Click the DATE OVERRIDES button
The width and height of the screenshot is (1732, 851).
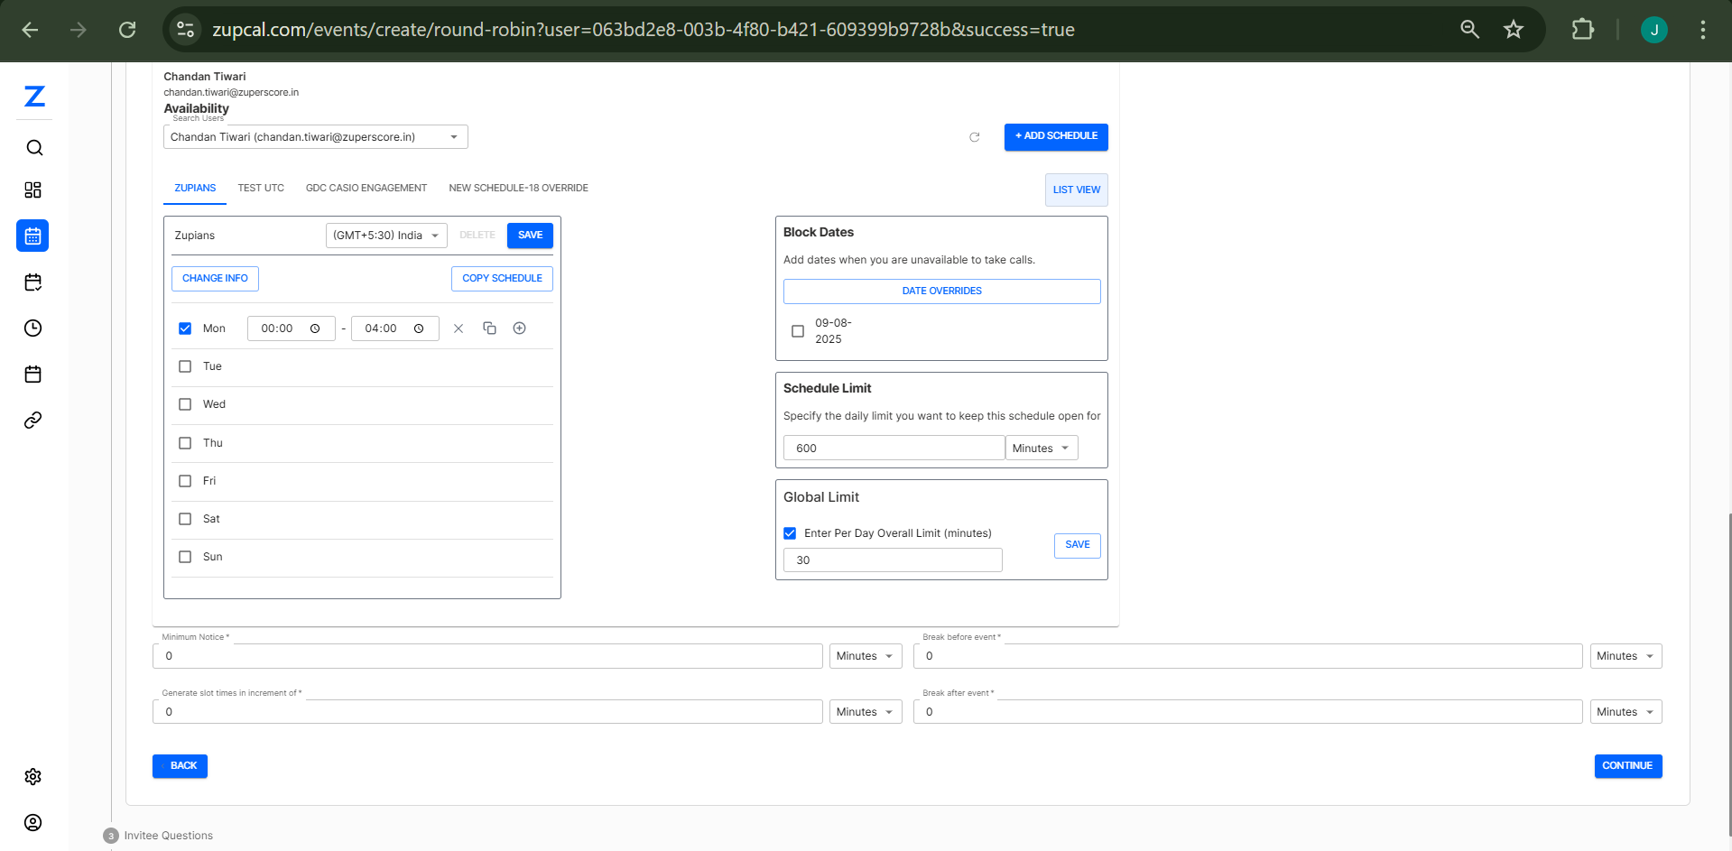pos(941,291)
